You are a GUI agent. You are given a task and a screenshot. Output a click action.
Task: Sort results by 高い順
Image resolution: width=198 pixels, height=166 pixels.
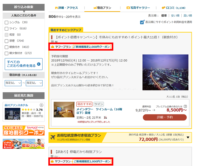[188, 16]
